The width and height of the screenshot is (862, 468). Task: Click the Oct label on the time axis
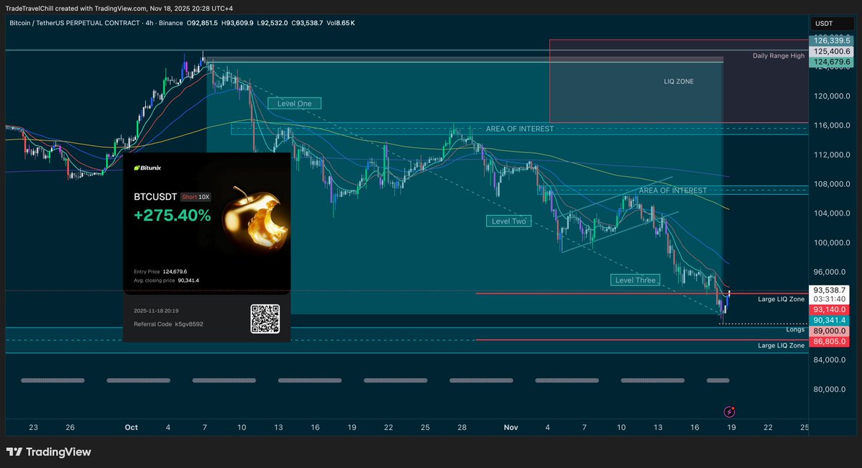[132, 427]
